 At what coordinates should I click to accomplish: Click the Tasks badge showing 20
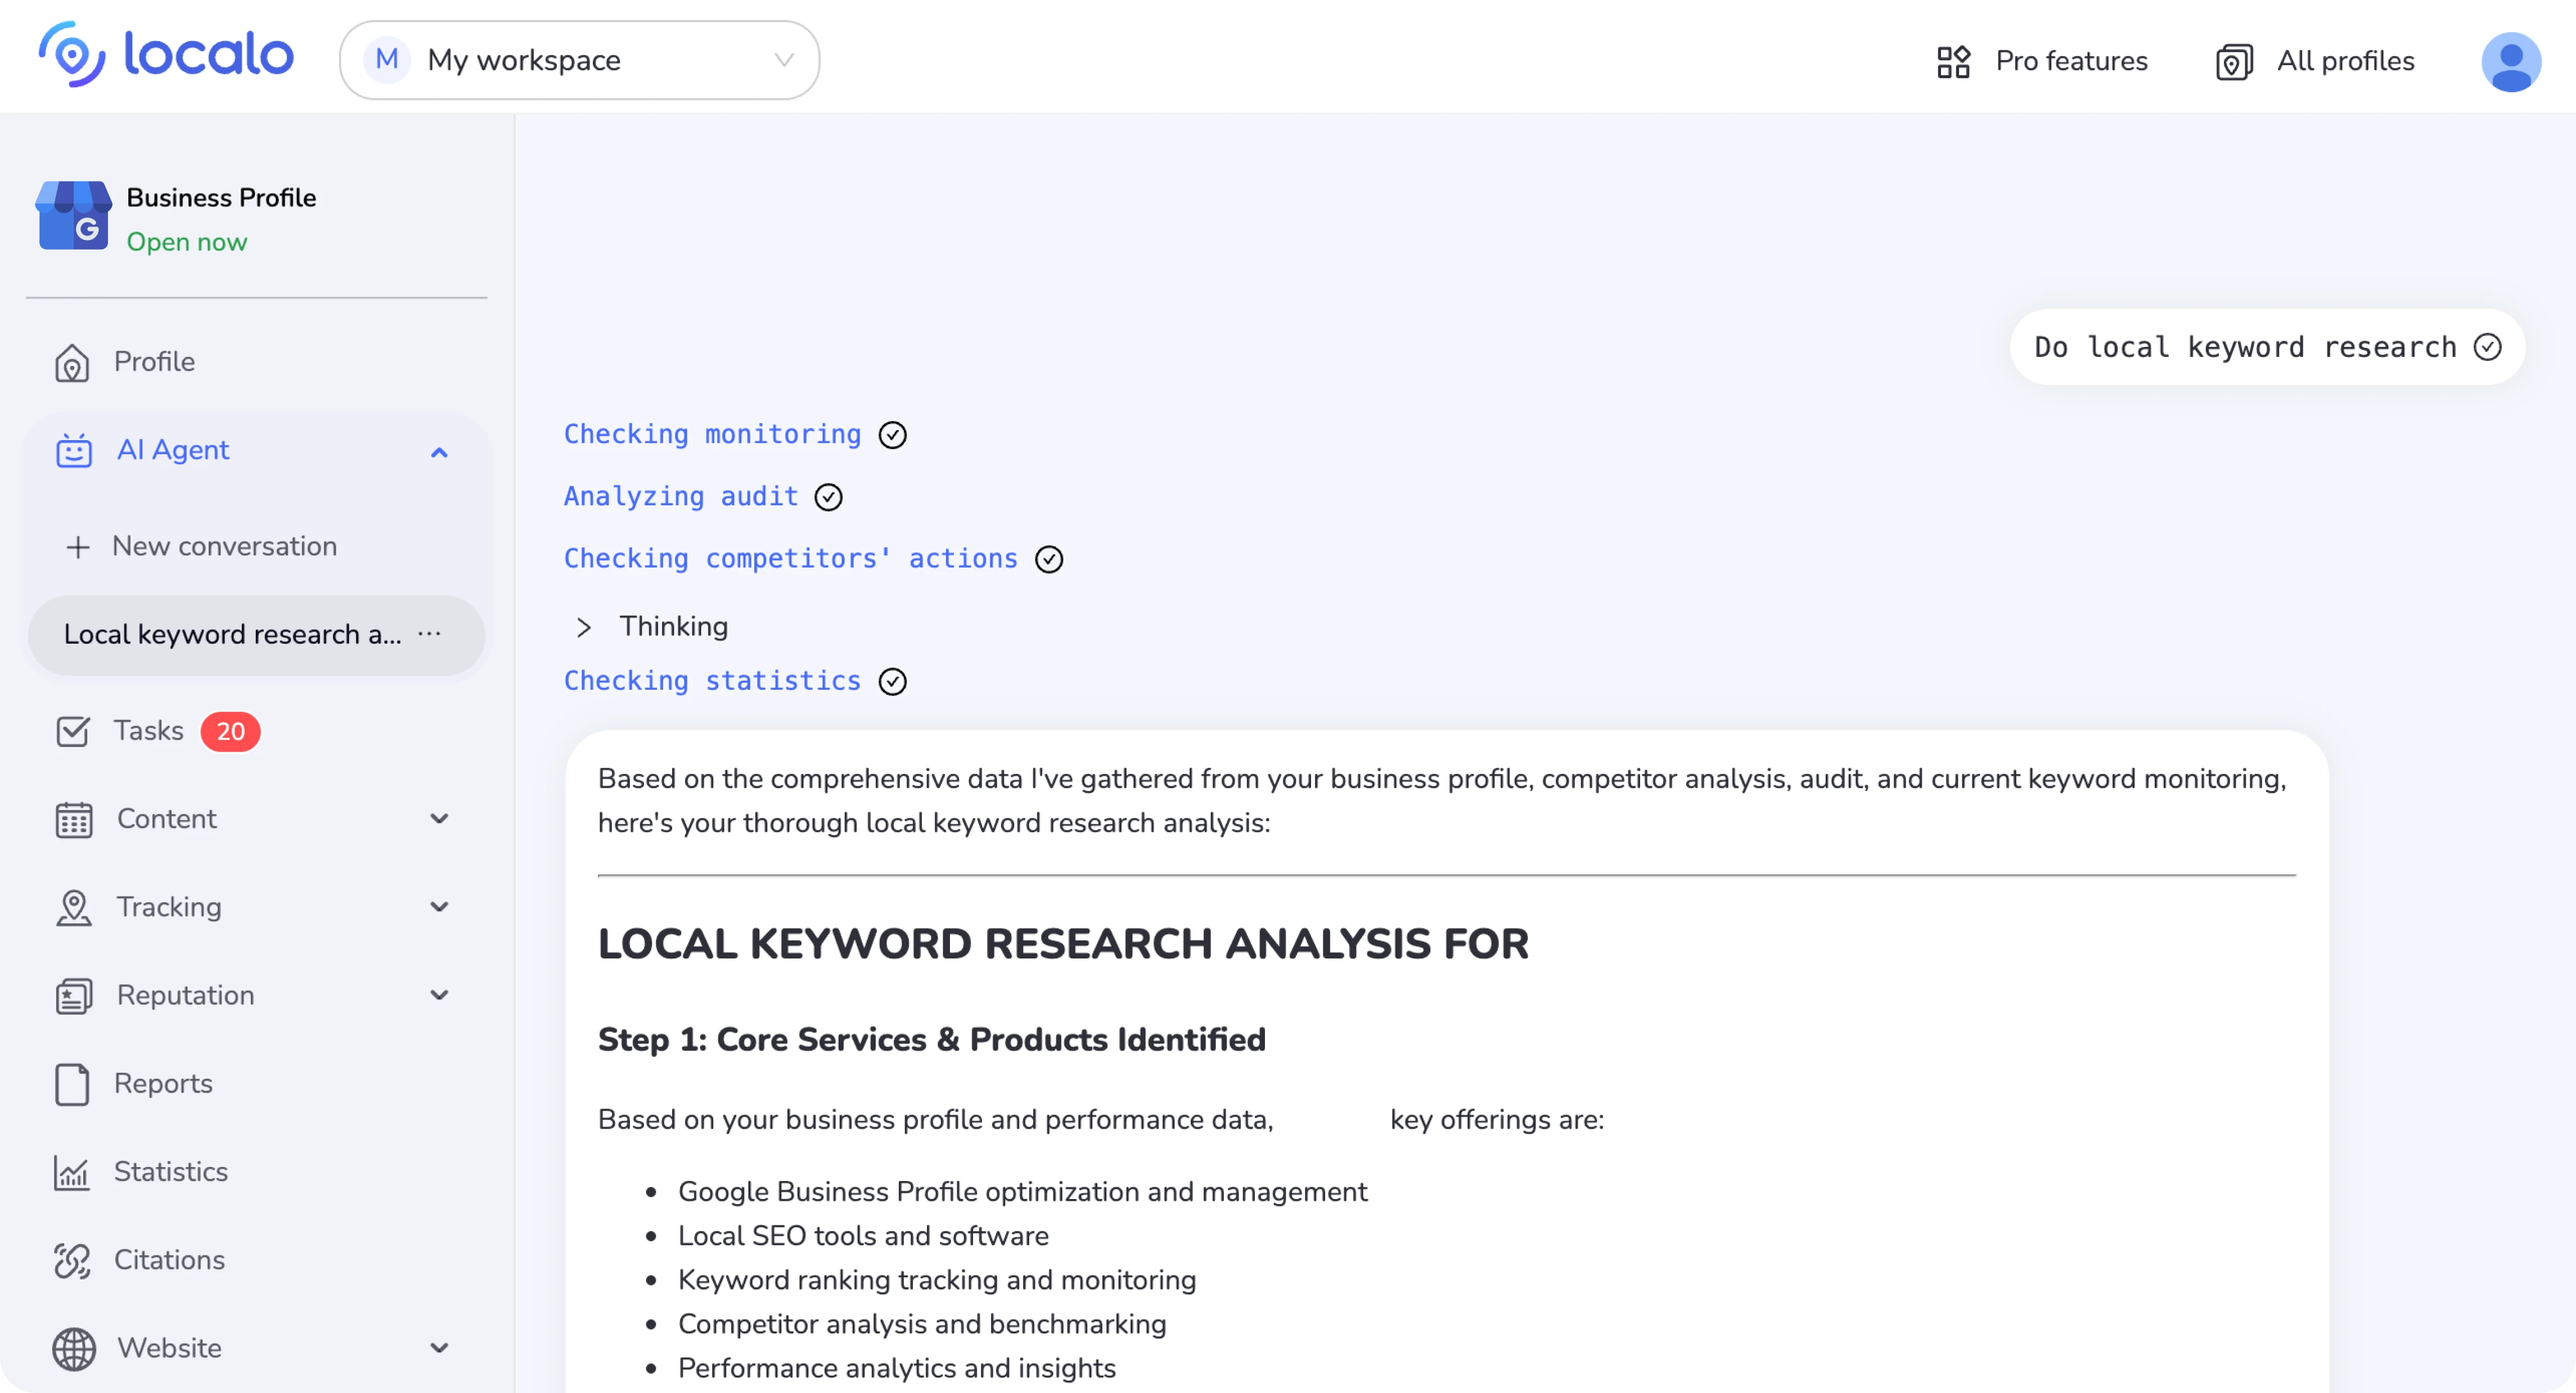pos(230,730)
